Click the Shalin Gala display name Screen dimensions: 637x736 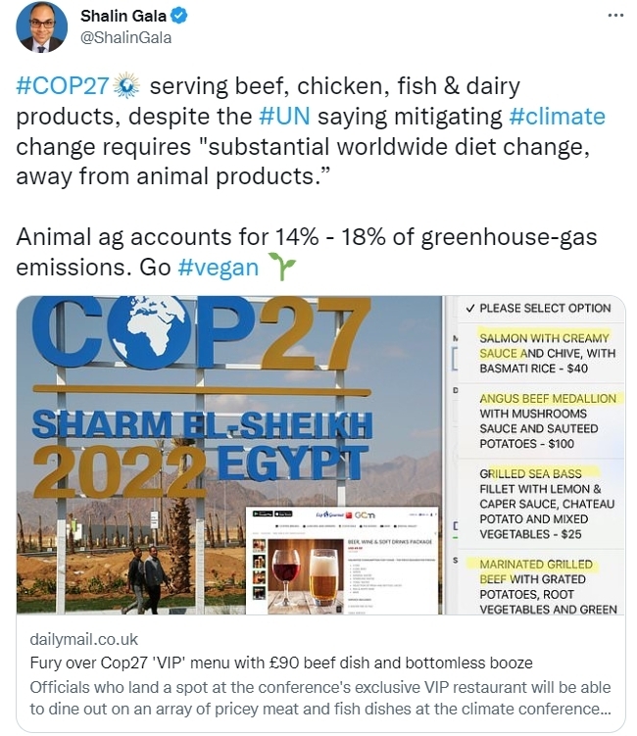122,16
